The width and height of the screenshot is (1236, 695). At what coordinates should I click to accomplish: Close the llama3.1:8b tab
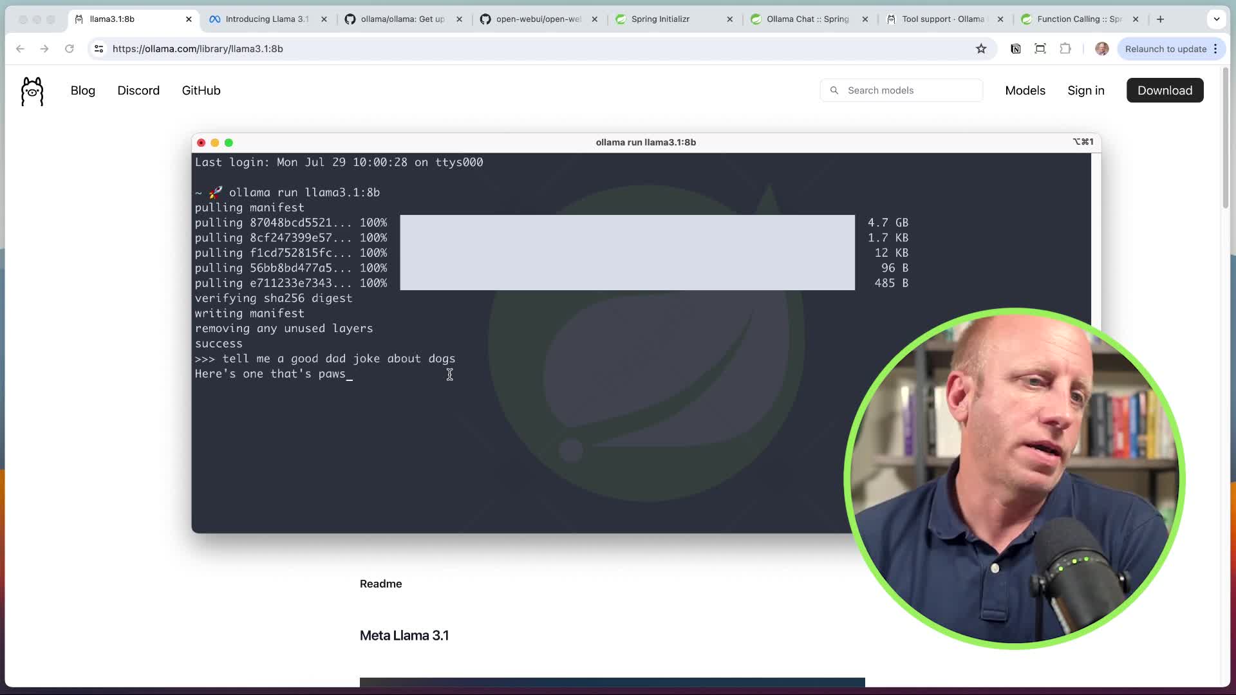(189, 19)
